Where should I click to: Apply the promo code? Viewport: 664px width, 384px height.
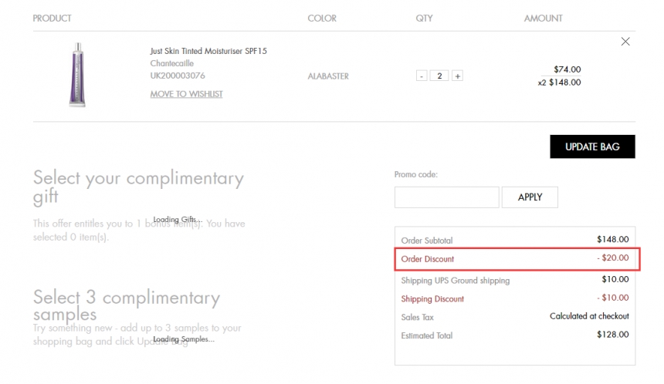click(530, 197)
